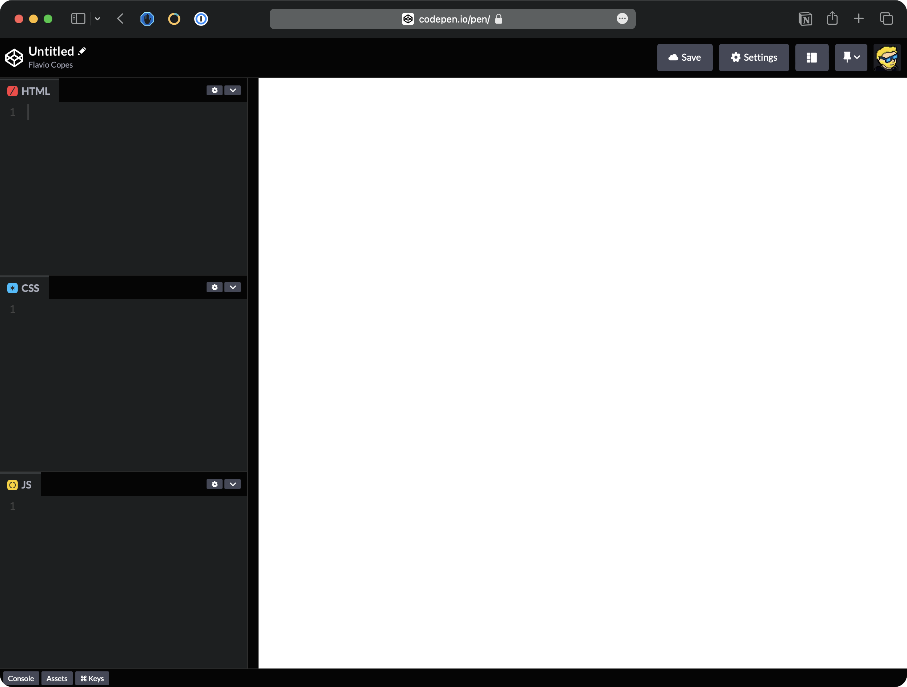
Task: Open the 1Password extension icon
Action: pos(201,19)
